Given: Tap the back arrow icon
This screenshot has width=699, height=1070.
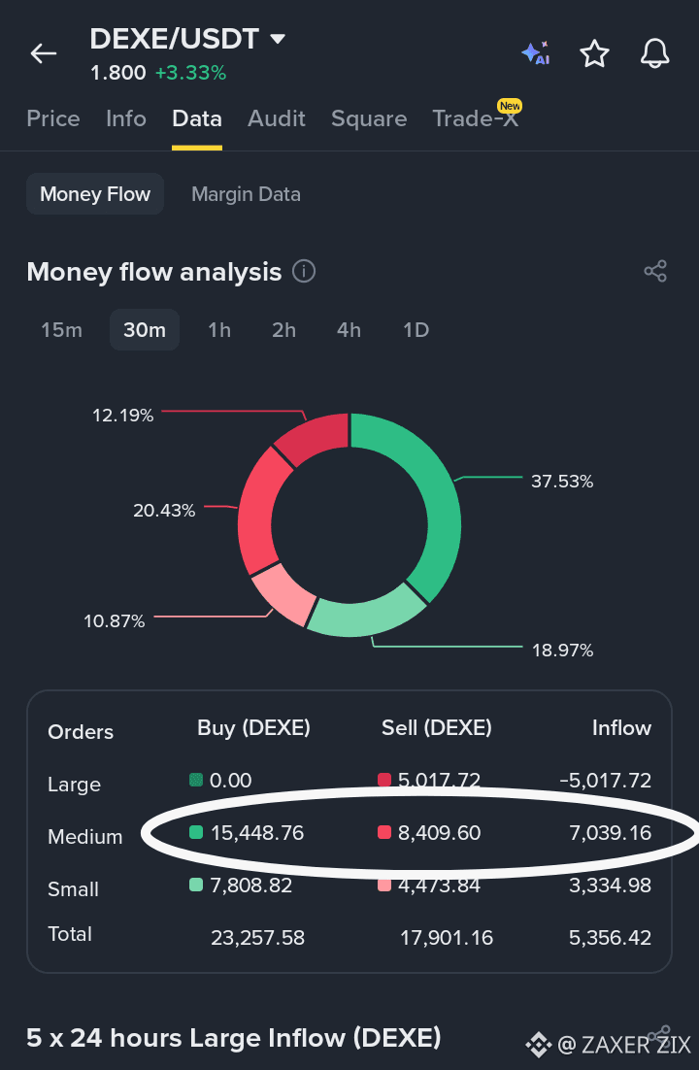Looking at the screenshot, I should 43,53.
